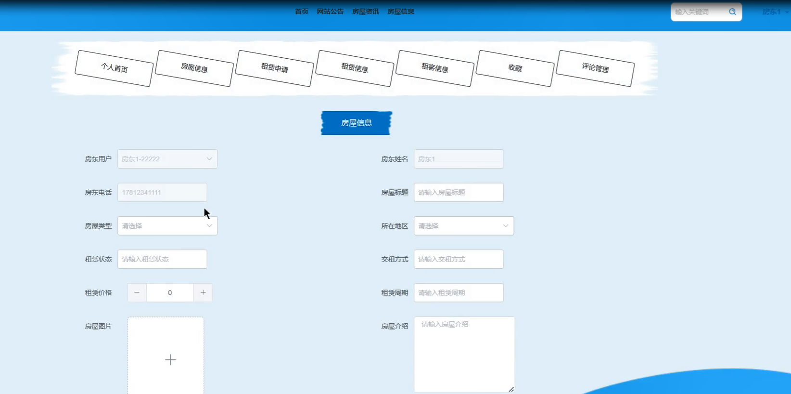Expand the 所在地区 dropdown
This screenshot has width=791, height=394.
(464, 226)
